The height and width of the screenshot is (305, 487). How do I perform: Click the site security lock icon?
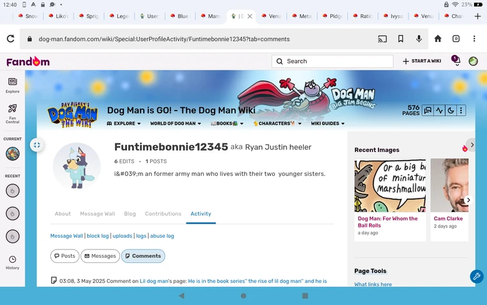click(x=30, y=39)
